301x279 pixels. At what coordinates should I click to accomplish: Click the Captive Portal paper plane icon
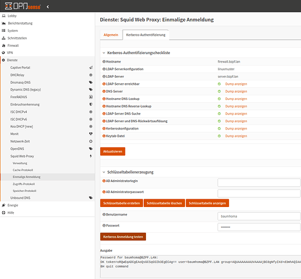click(x=91, y=68)
